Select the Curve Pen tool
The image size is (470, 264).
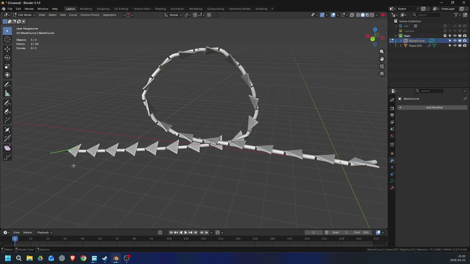7,112
